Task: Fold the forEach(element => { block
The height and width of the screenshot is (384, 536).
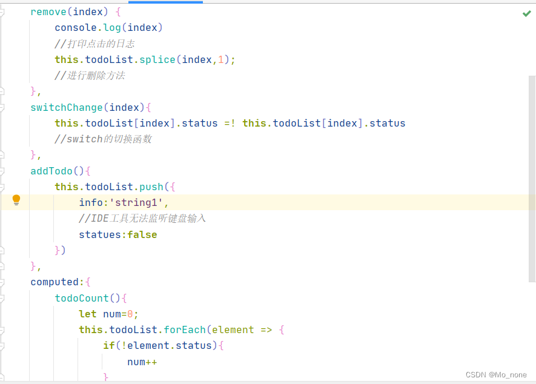Action: coord(2,330)
